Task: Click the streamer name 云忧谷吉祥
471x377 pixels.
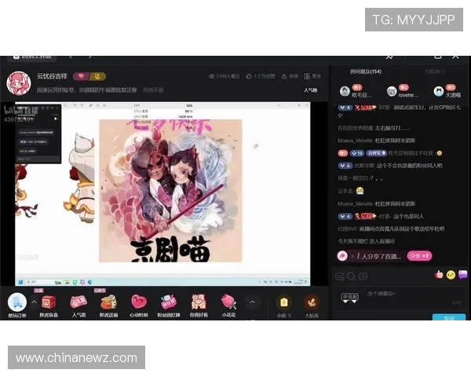Action: pos(52,76)
